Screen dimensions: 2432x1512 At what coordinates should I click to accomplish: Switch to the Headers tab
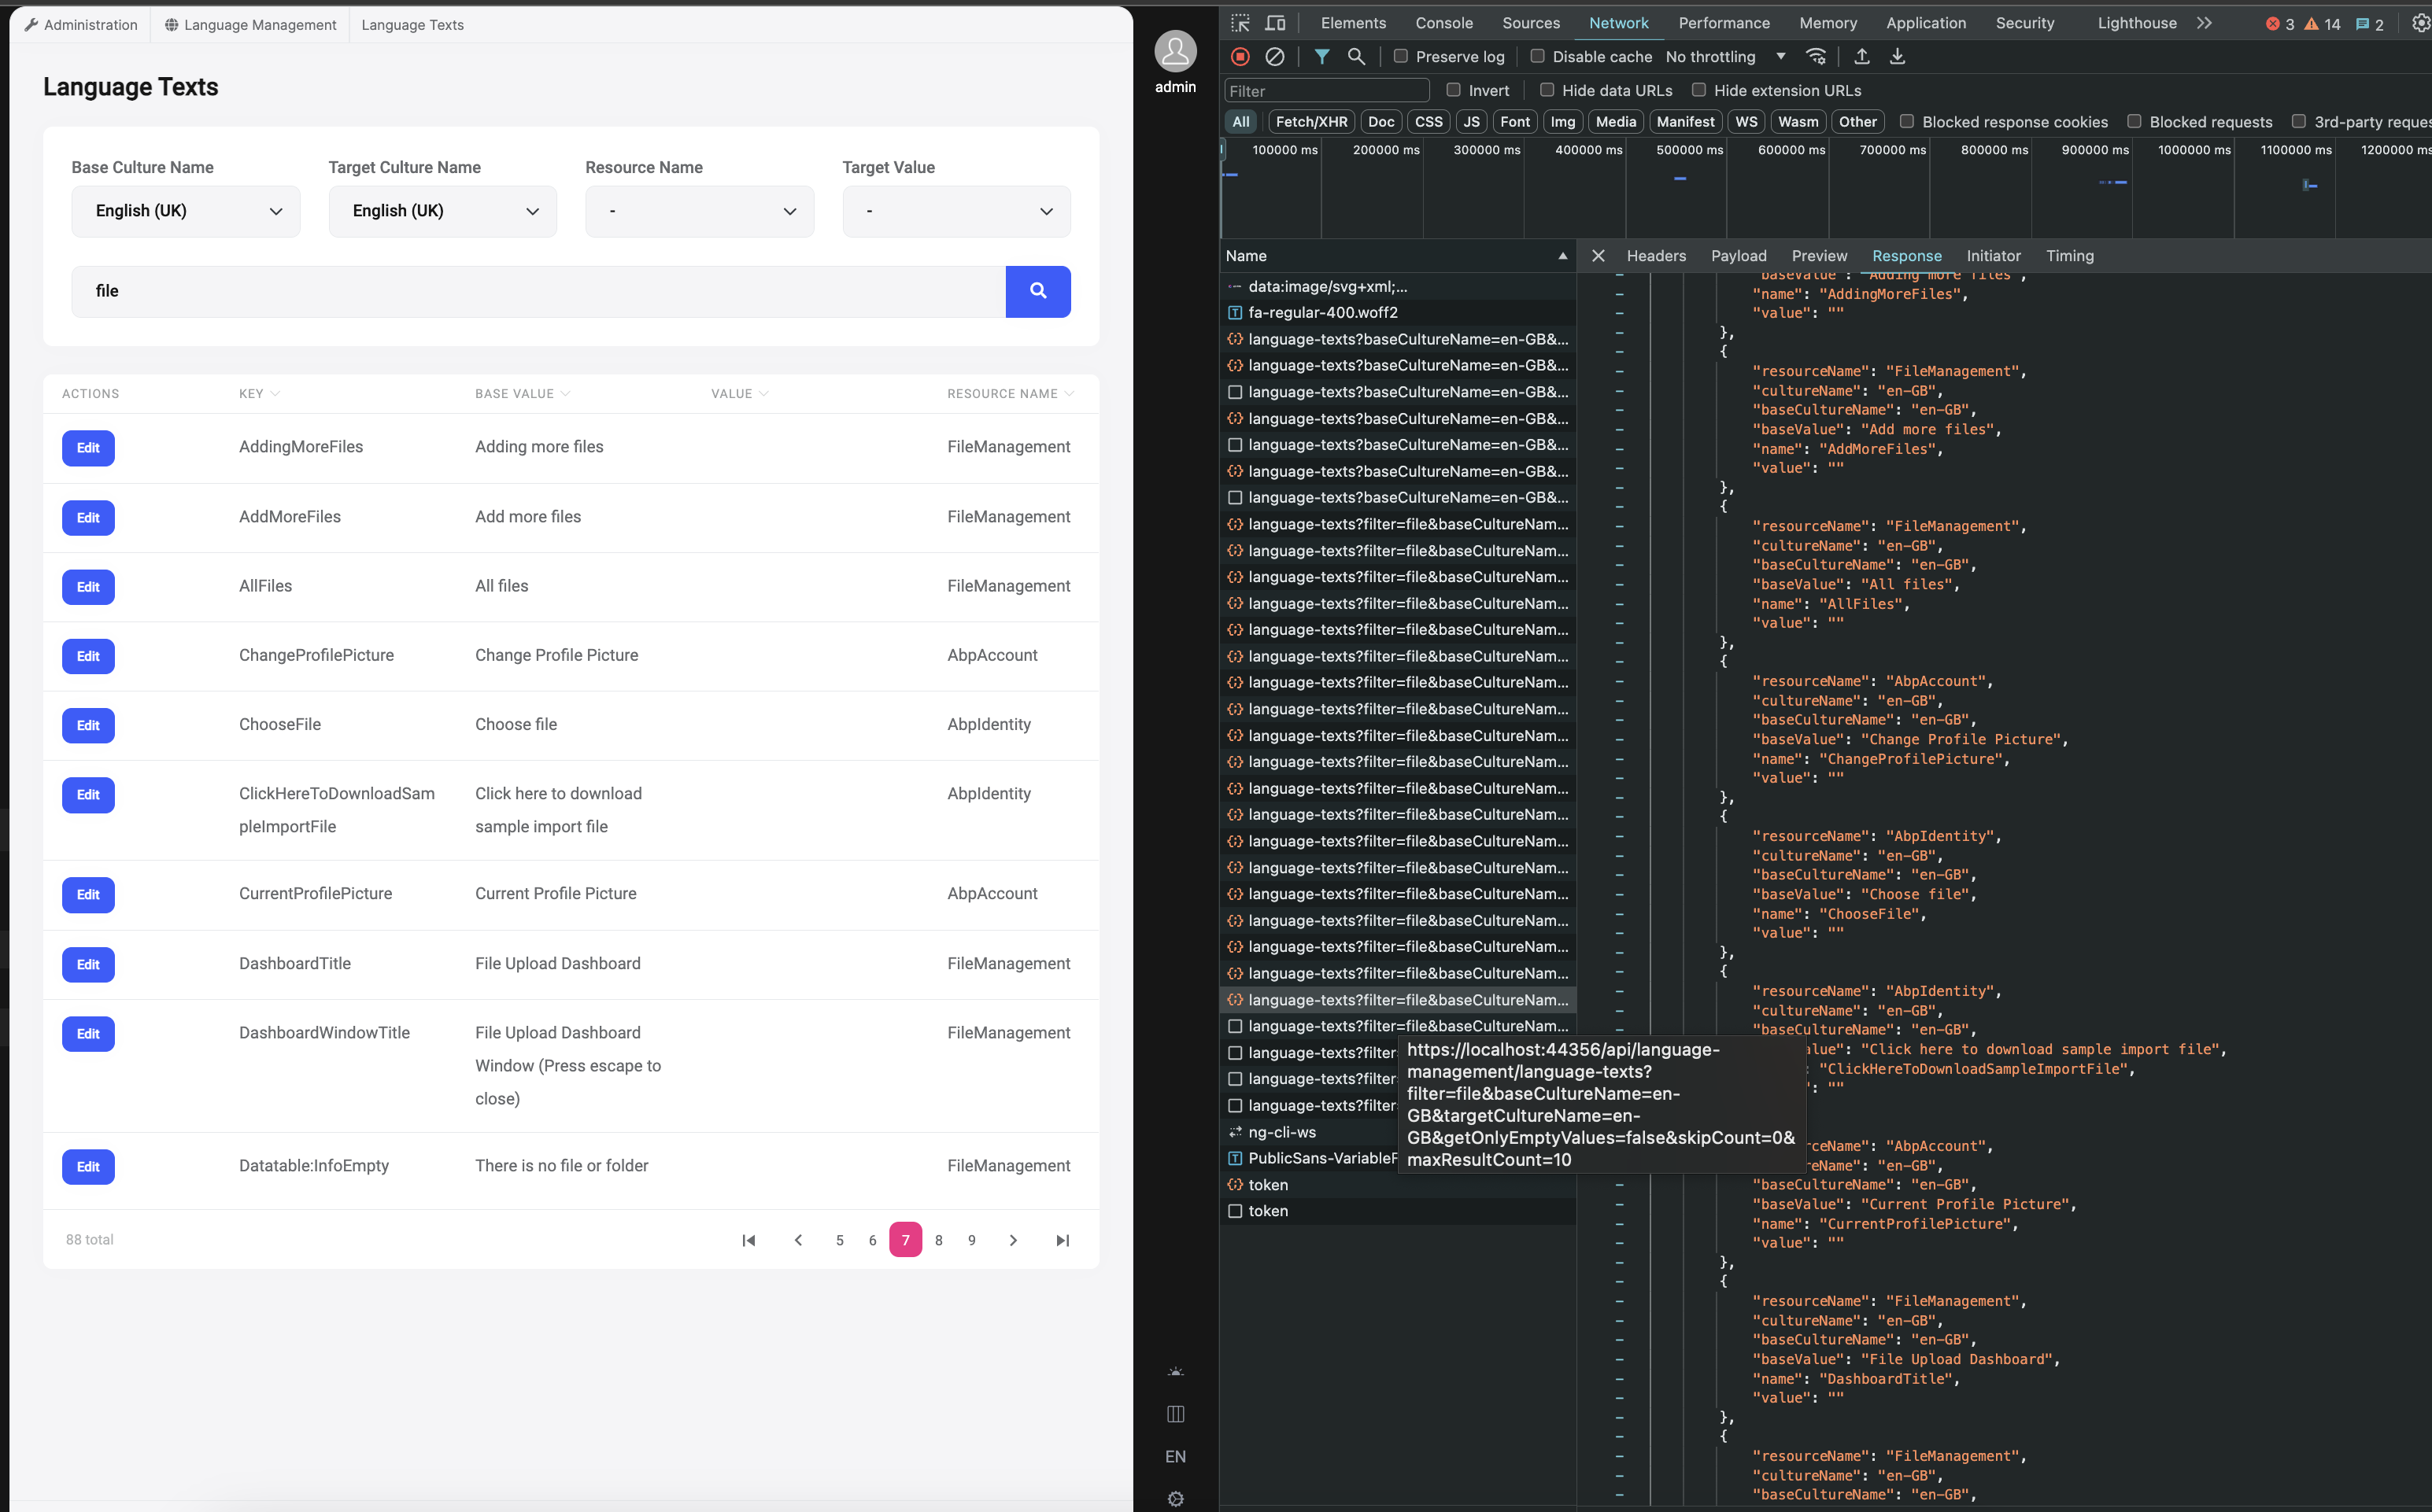click(x=1656, y=256)
